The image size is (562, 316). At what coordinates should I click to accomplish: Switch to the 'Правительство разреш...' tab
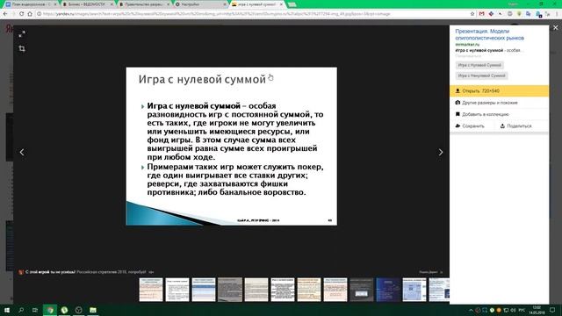tap(144, 4)
